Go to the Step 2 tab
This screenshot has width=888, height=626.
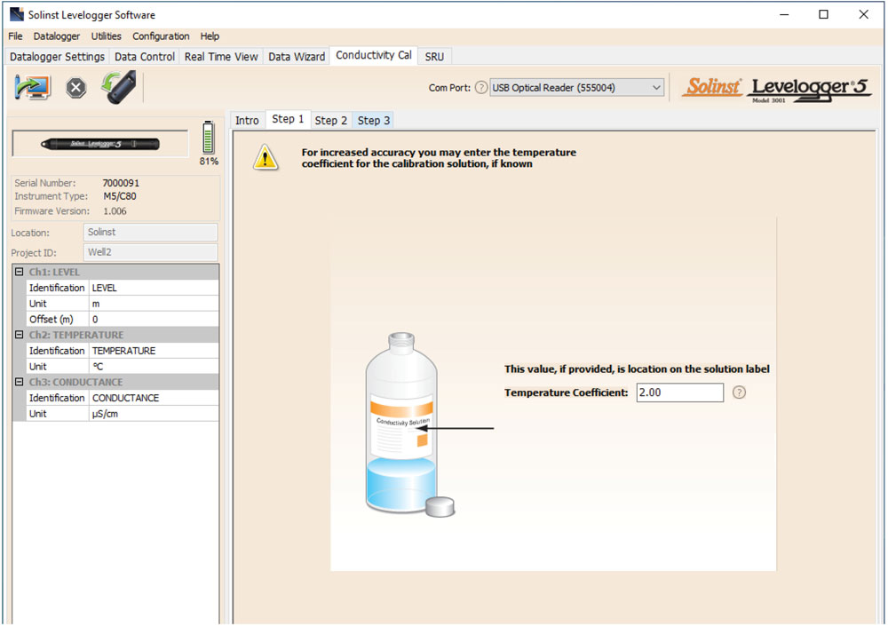click(331, 121)
